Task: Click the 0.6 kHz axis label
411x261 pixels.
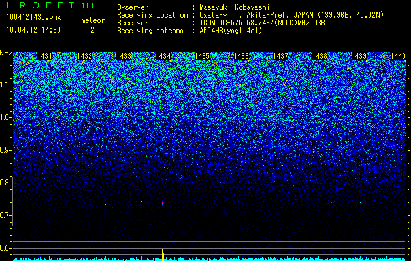Action: point(6,248)
